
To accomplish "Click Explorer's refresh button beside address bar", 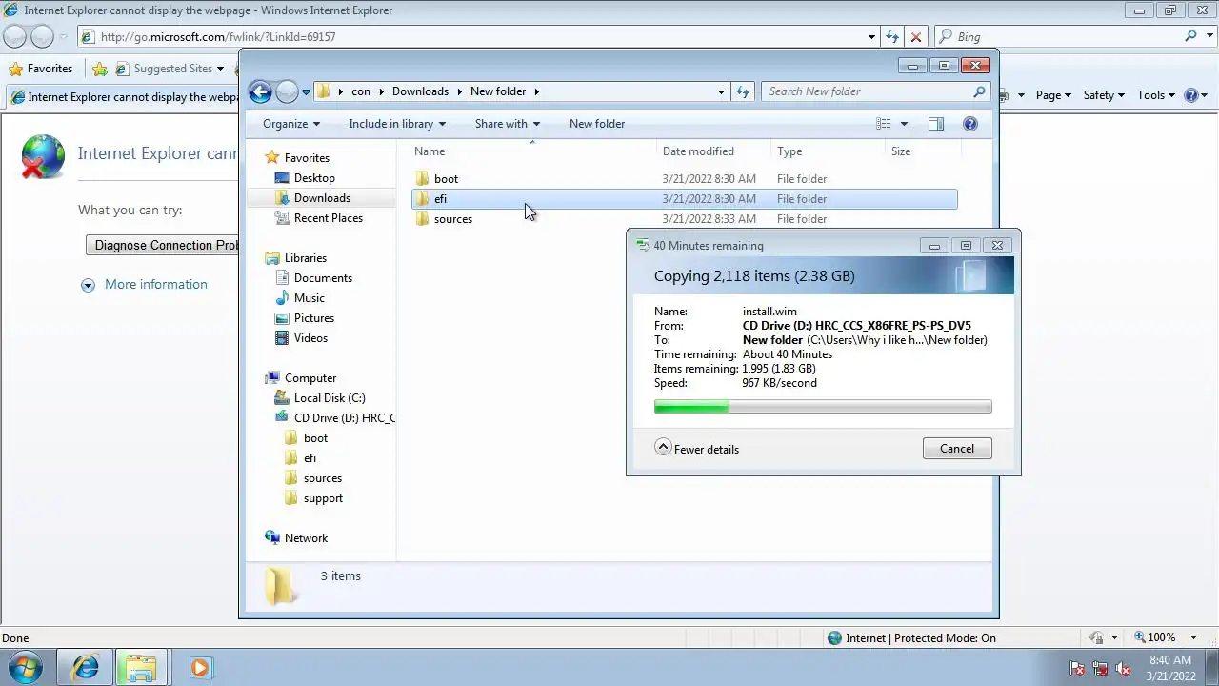I will pyautogui.click(x=743, y=91).
